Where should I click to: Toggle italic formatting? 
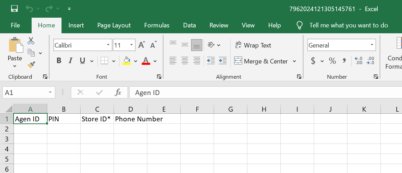(71, 61)
